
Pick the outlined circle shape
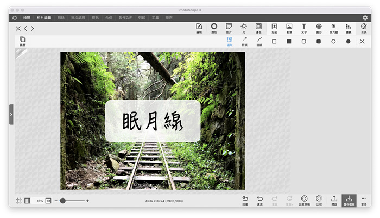point(333,41)
